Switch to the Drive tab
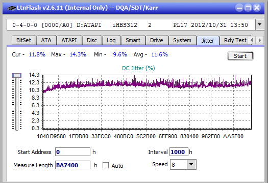This screenshot has height=183, width=268. (x=156, y=40)
